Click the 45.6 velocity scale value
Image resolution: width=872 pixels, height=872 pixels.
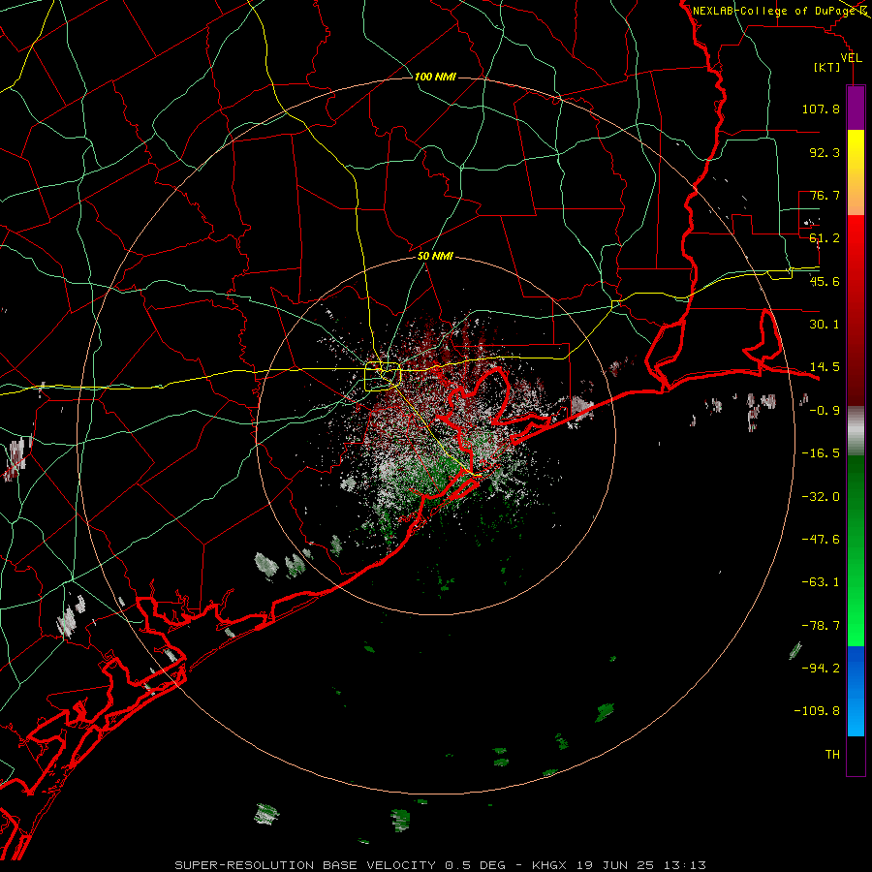[x=825, y=281]
